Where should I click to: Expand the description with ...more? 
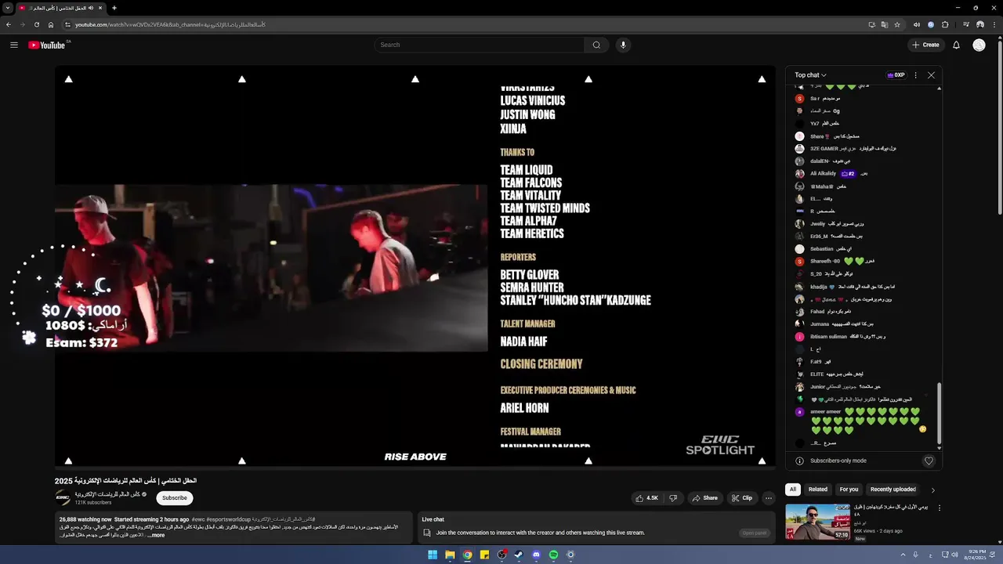point(156,535)
